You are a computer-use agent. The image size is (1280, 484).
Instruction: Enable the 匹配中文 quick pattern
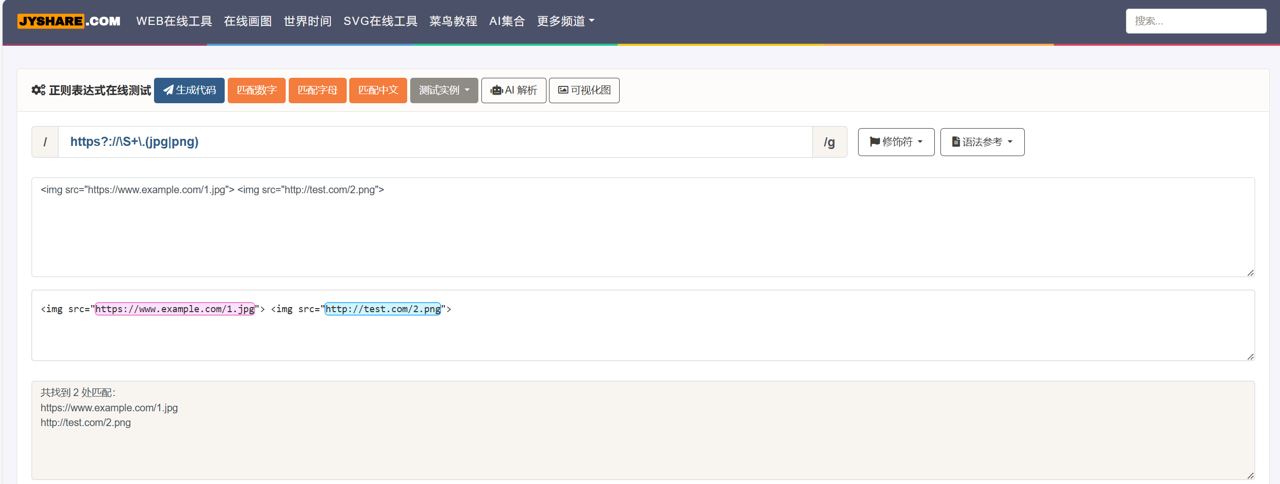point(378,90)
